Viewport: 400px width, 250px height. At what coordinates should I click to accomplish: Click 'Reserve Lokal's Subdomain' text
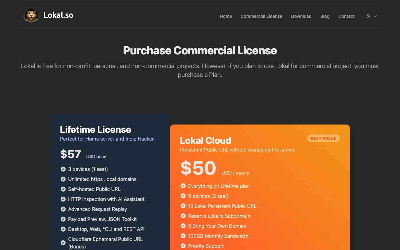(x=219, y=216)
